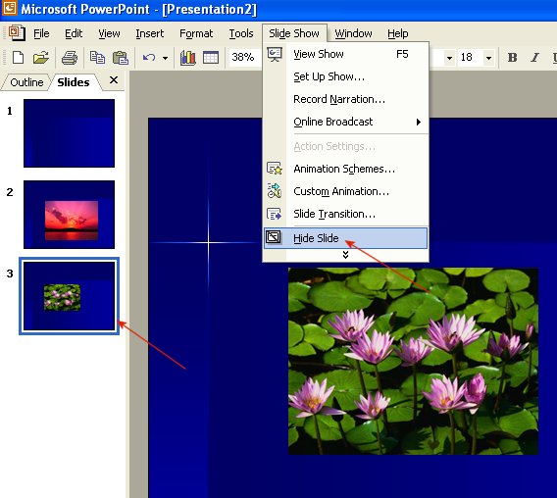Image resolution: width=557 pixels, height=498 pixels.
Task: Select slide 2 sunset thumbnail
Action: [x=69, y=215]
